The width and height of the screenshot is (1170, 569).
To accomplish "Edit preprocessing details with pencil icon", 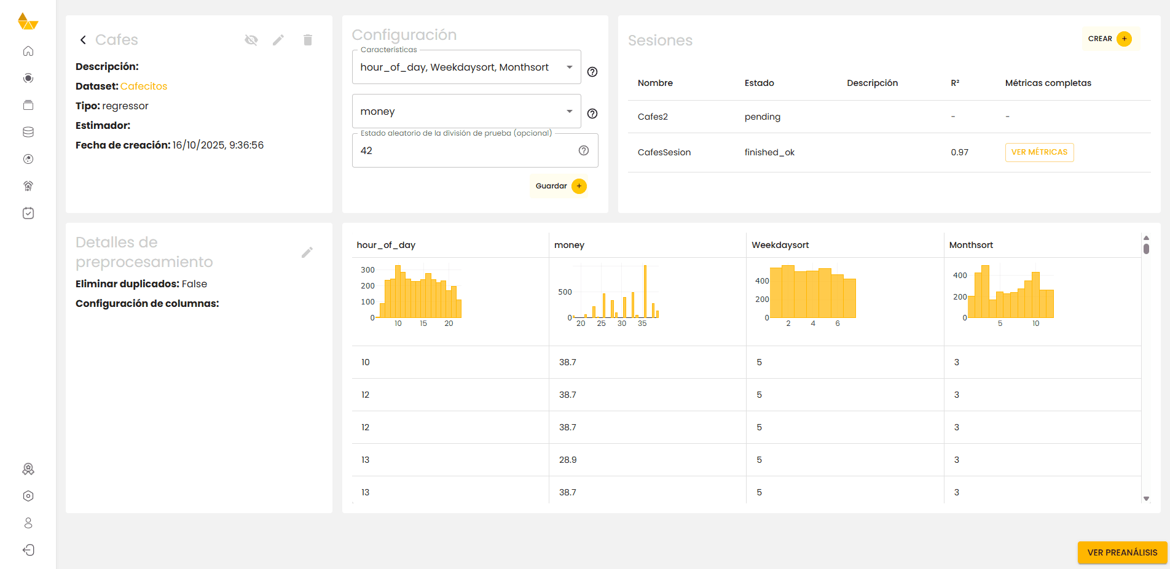I will [307, 252].
